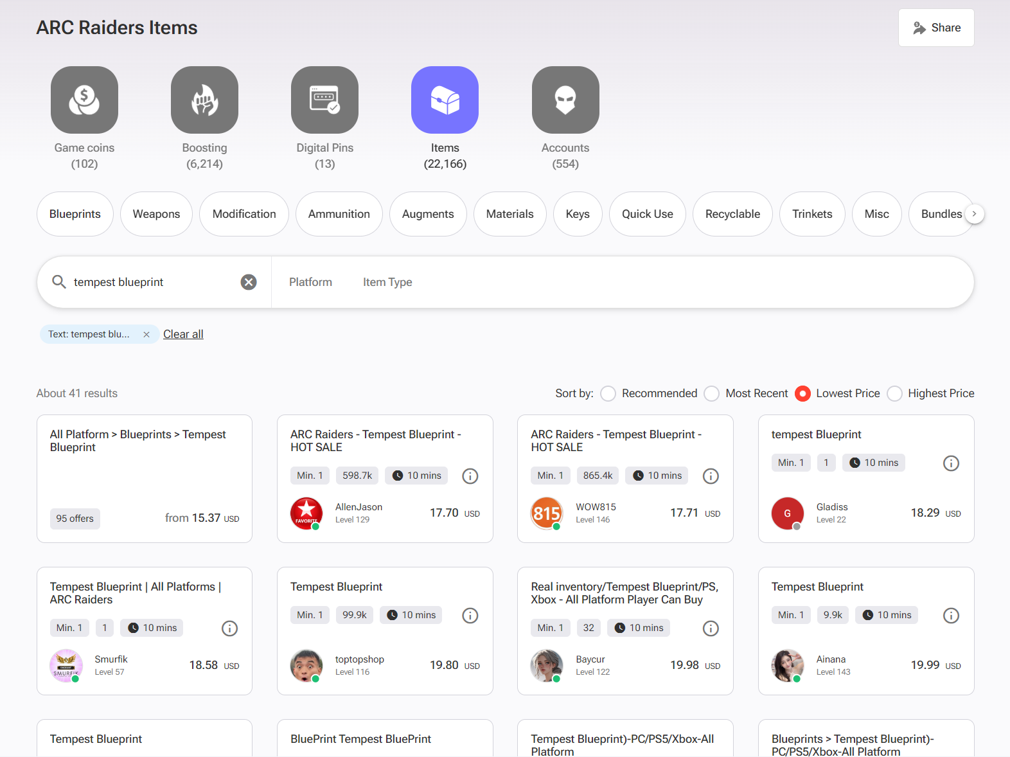
Task: Show info for toptopshop's 19.80 USD offer
Action: pos(470,615)
